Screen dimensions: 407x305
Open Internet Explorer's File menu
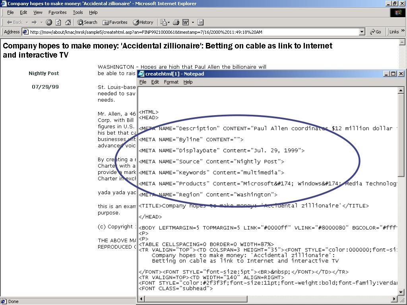pyautogui.click(x=10, y=12)
